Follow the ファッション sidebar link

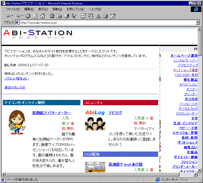[x=189, y=162]
